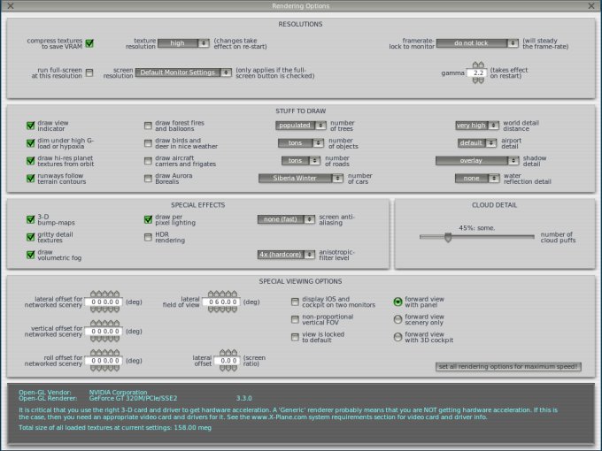
Task: Toggle draw hi-res planet textures from orbit
Action: click(x=30, y=161)
